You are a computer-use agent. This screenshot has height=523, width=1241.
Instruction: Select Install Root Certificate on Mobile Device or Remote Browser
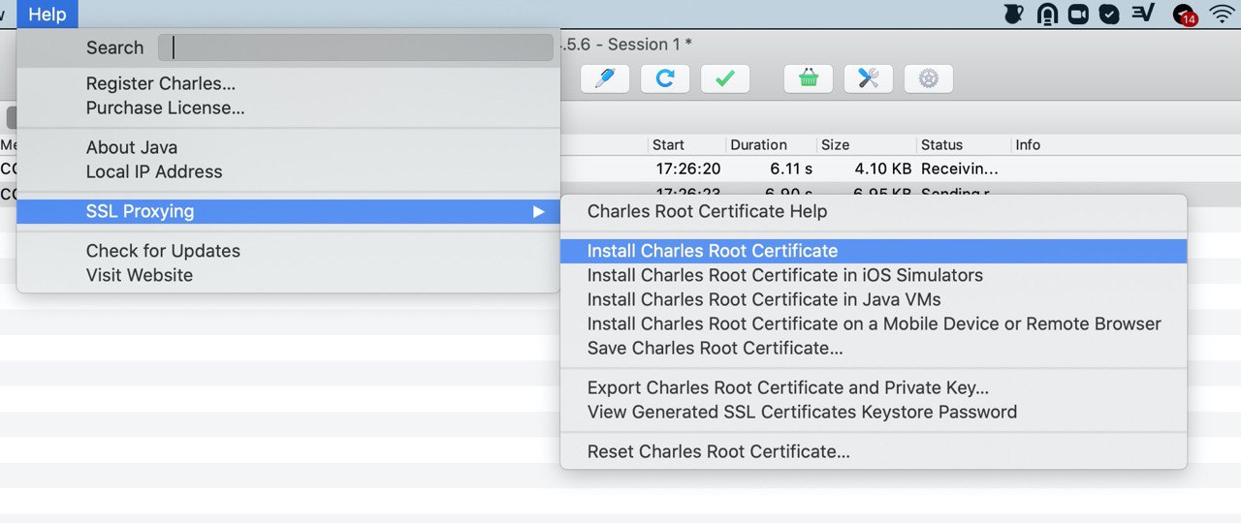point(874,323)
